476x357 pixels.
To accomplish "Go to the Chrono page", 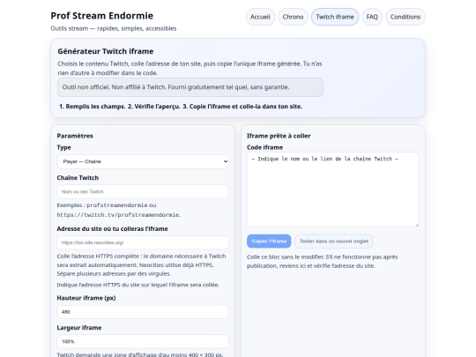I will (293, 17).
